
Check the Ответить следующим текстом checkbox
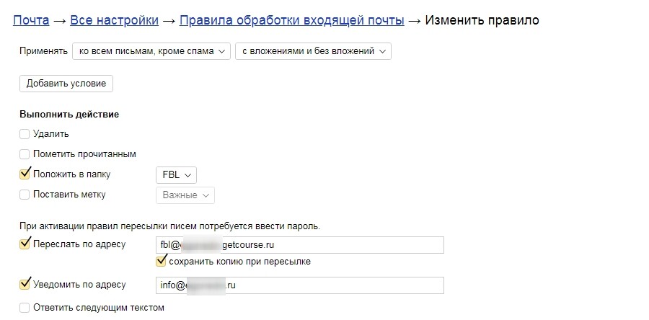25,308
